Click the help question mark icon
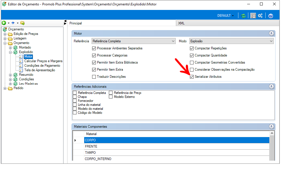This screenshot has width=286, height=170. coord(271,16)
